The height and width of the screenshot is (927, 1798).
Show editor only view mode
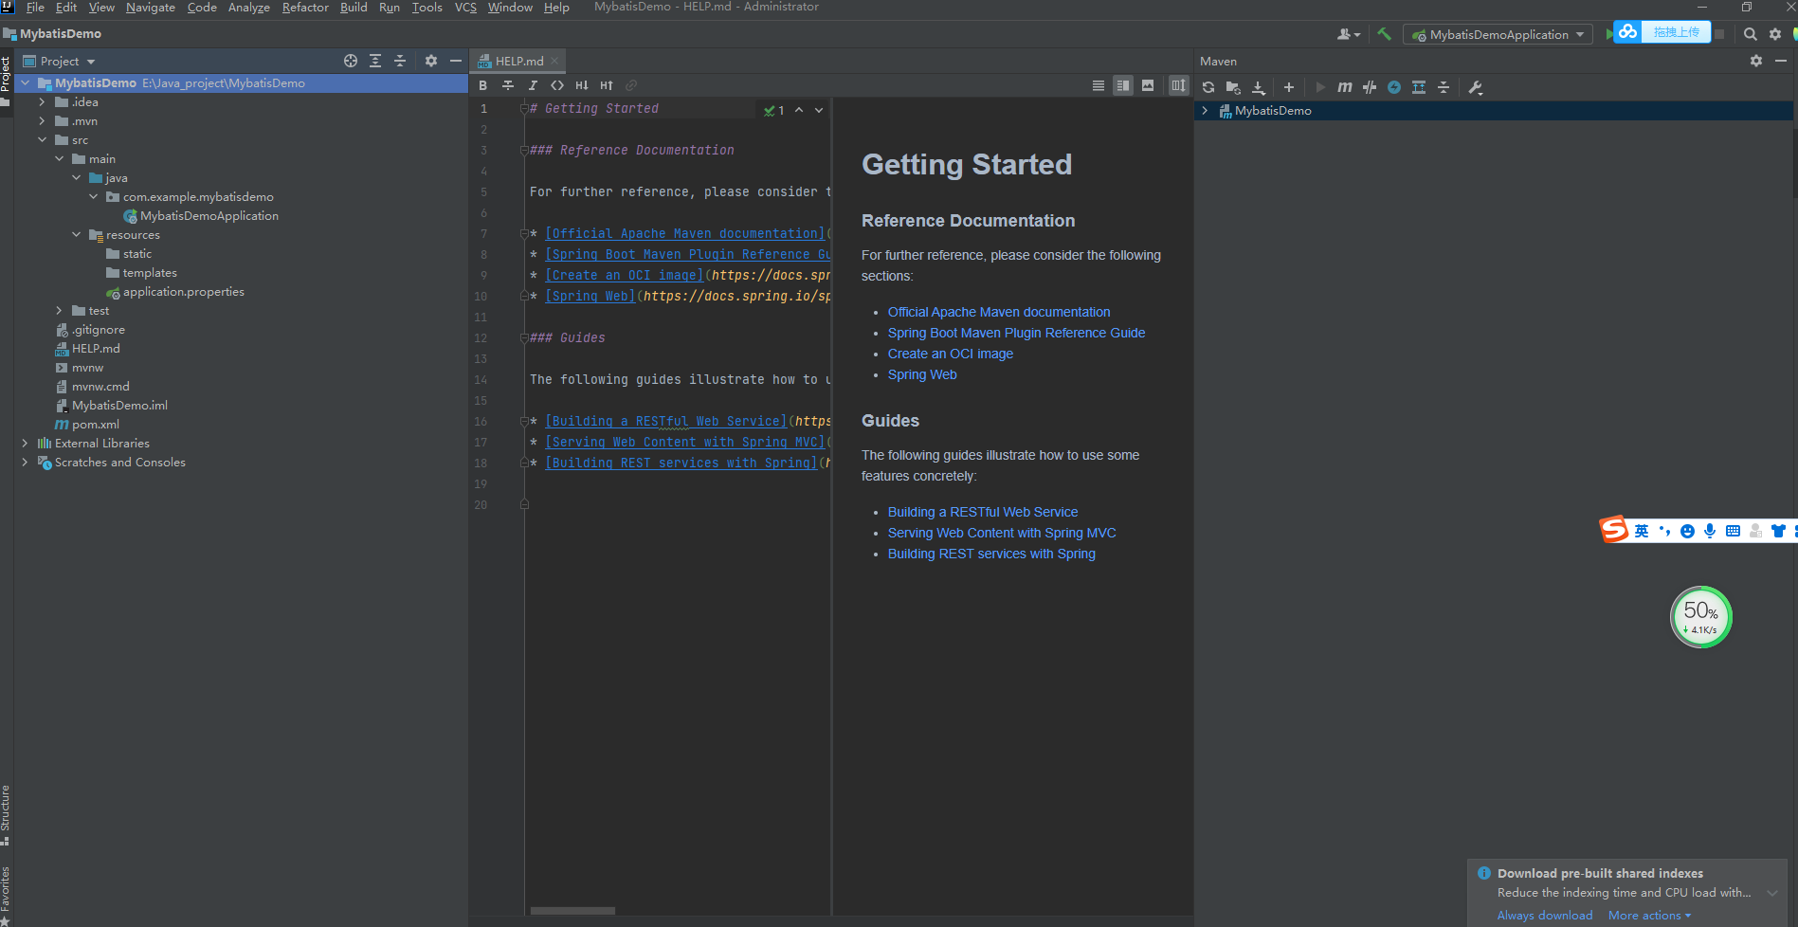click(x=1099, y=85)
